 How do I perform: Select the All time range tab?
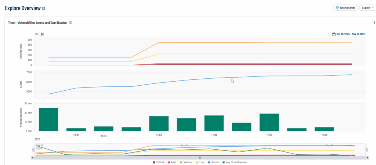click(42, 34)
